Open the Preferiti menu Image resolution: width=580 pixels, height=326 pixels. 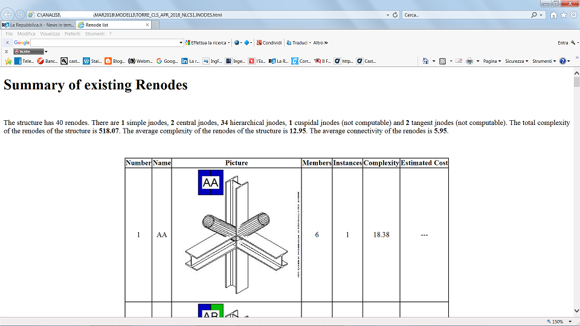(72, 34)
